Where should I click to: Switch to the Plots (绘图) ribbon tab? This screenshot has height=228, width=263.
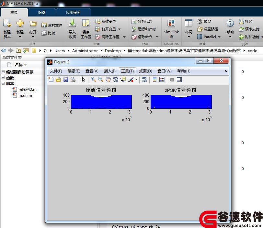[x=42, y=12]
